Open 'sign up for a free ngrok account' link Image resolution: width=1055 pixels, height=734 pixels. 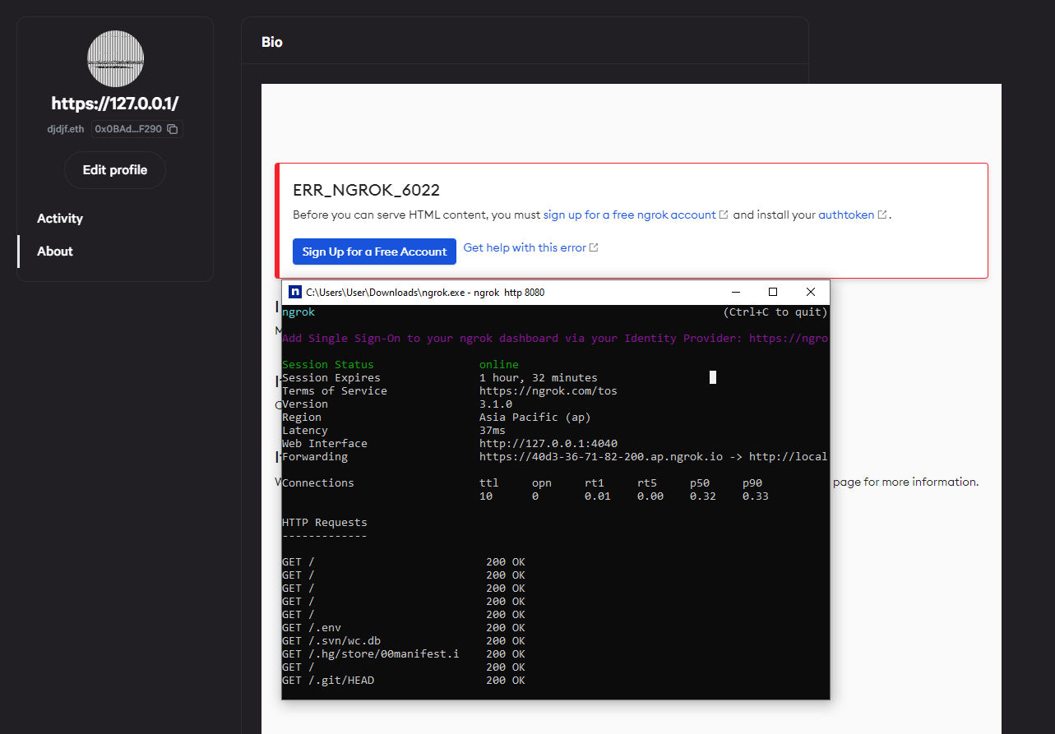[x=630, y=215]
